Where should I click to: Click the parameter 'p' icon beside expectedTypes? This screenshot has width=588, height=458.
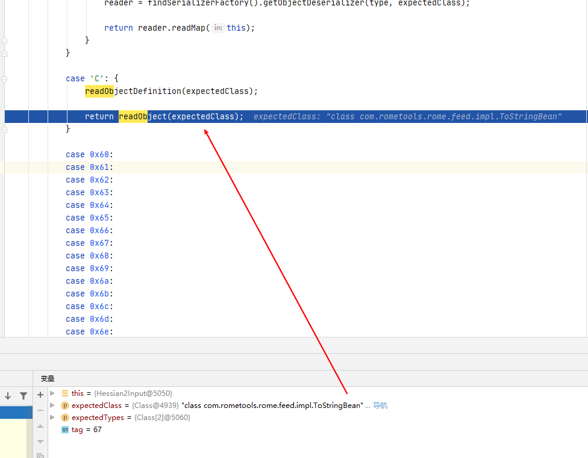[65, 418]
